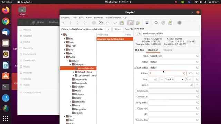The height and width of the screenshot is (124, 221).
Task: Open the Go menu
Action: [125, 18]
